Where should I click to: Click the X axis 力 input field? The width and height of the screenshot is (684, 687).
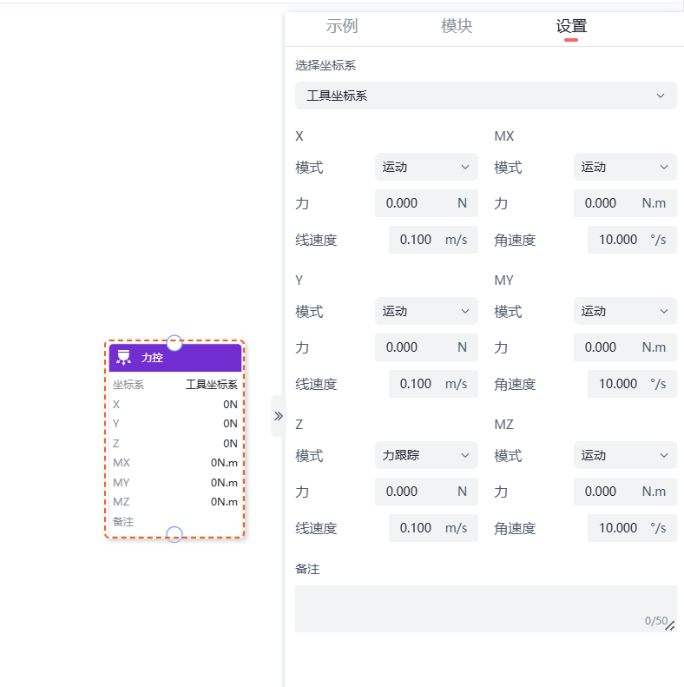(413, 203)
